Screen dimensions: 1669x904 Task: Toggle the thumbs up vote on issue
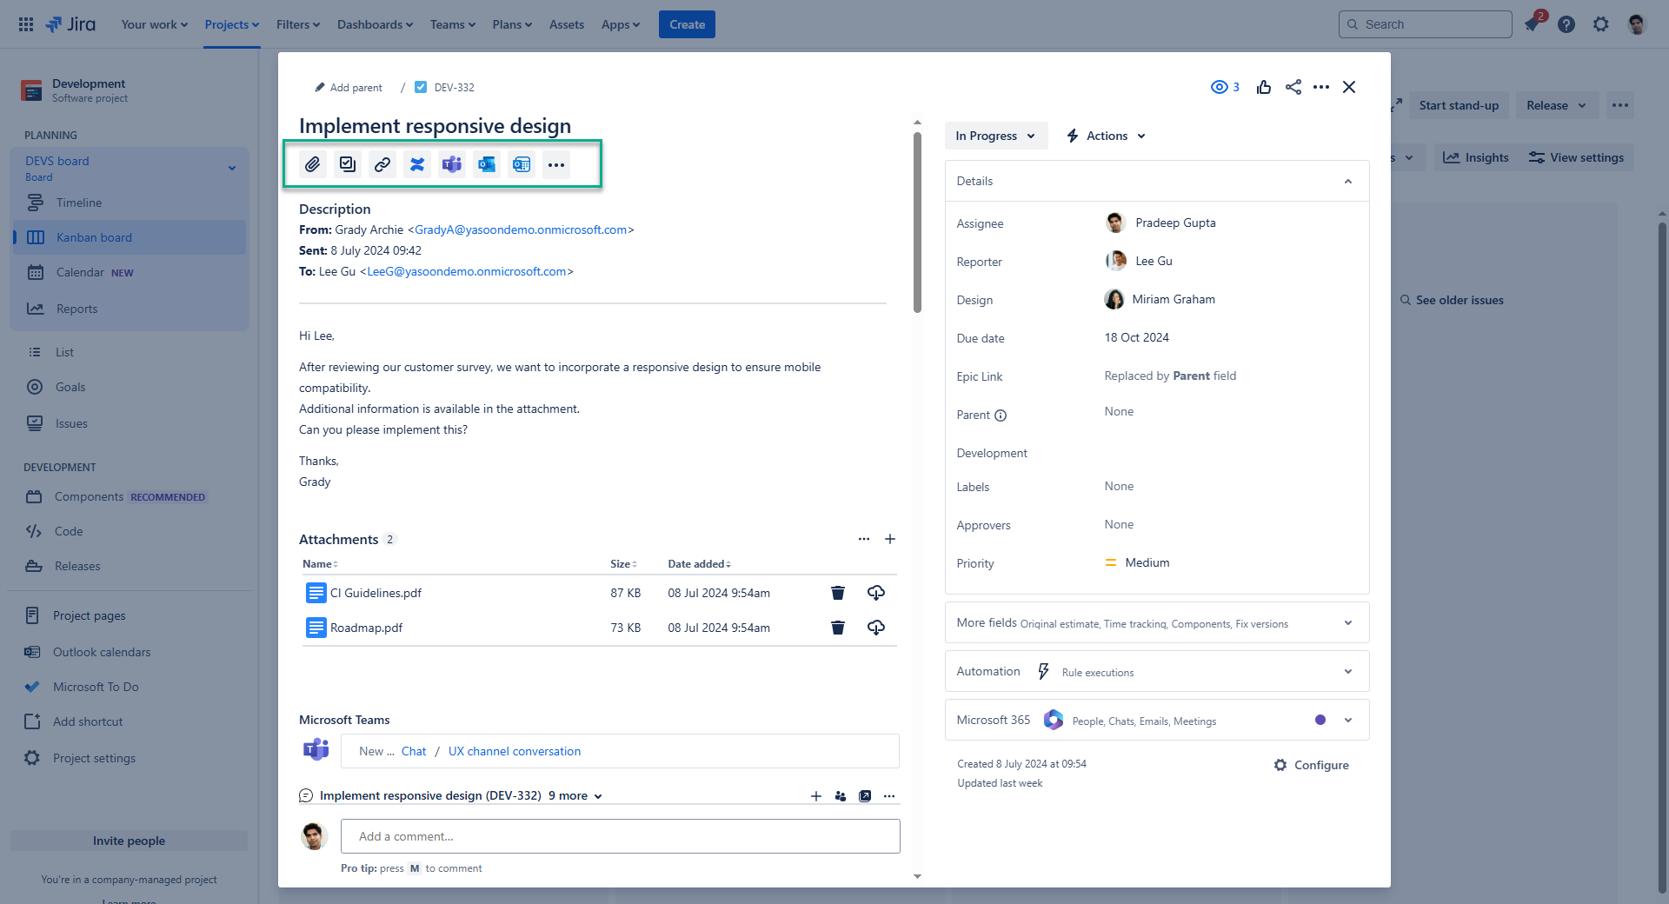click(x=1264, y=87)
